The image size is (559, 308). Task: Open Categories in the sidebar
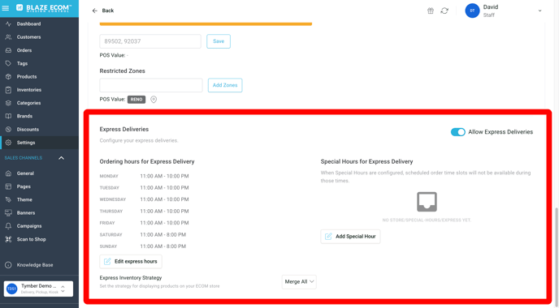pos(29,103)
